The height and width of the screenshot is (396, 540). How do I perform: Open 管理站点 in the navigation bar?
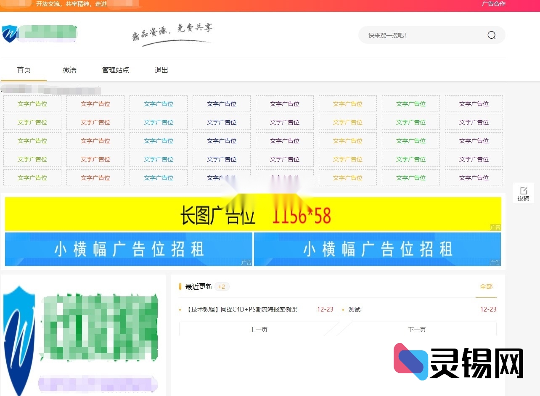pos(115,70)
